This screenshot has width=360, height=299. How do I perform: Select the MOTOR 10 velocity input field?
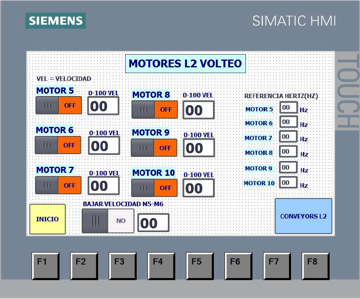pyautogui.click(x=198, y=188)
